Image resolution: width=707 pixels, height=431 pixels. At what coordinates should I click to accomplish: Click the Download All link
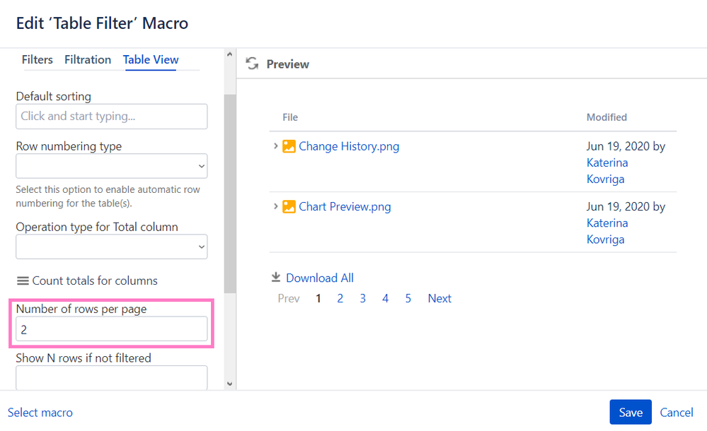click(x=320, y=278)
